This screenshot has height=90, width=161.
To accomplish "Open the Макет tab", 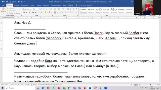I will tap(32, 5).
